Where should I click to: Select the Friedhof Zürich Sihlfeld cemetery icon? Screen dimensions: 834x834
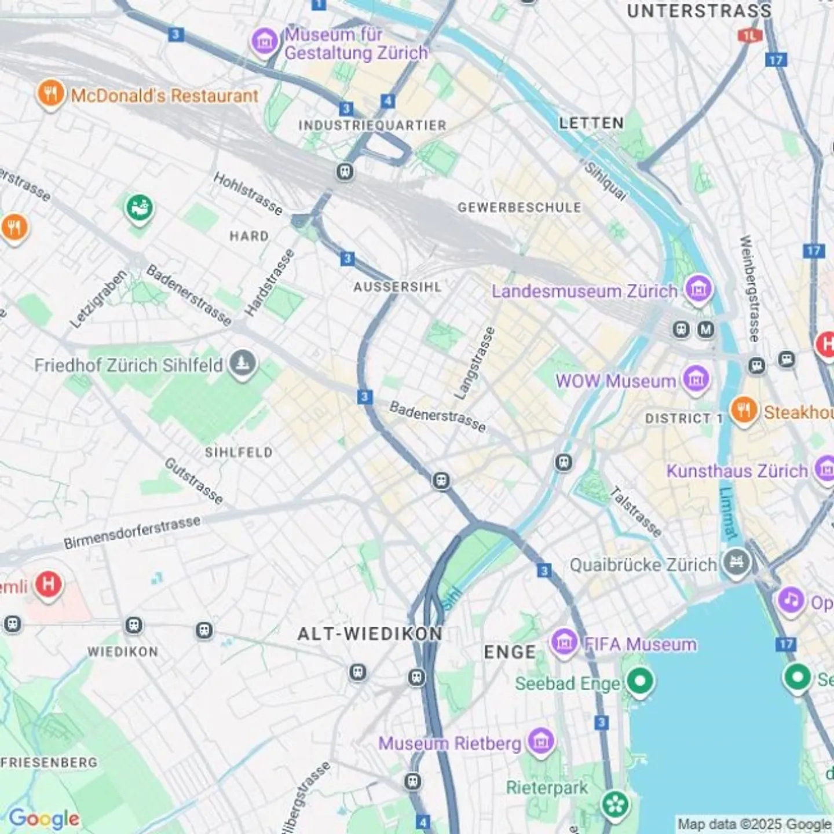tap(243, 364)
